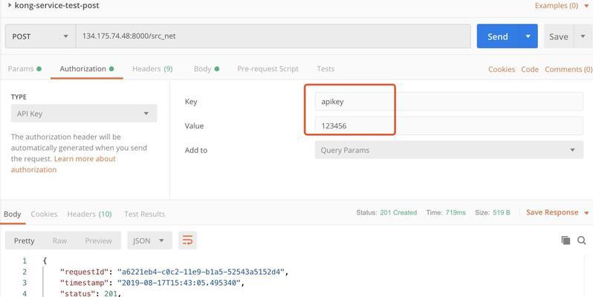Save the request

click(x=559, y=36)
